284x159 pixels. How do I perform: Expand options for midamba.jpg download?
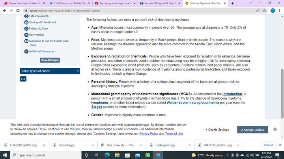pyautogui.click(x=93, y=145)
